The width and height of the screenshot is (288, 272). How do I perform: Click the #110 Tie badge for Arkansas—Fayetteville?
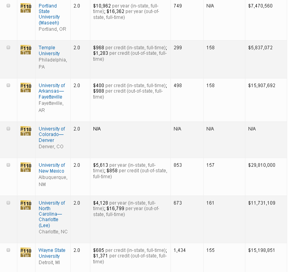pos(26,88)
